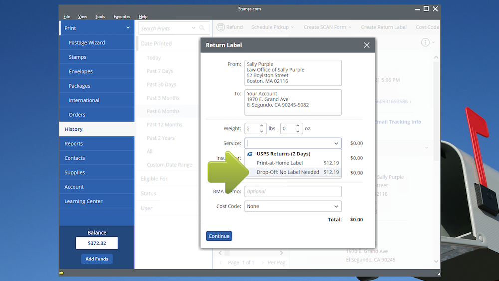The image size is (499, 281).
Task: Open International in the sidebar
Action: click(97, 100)
